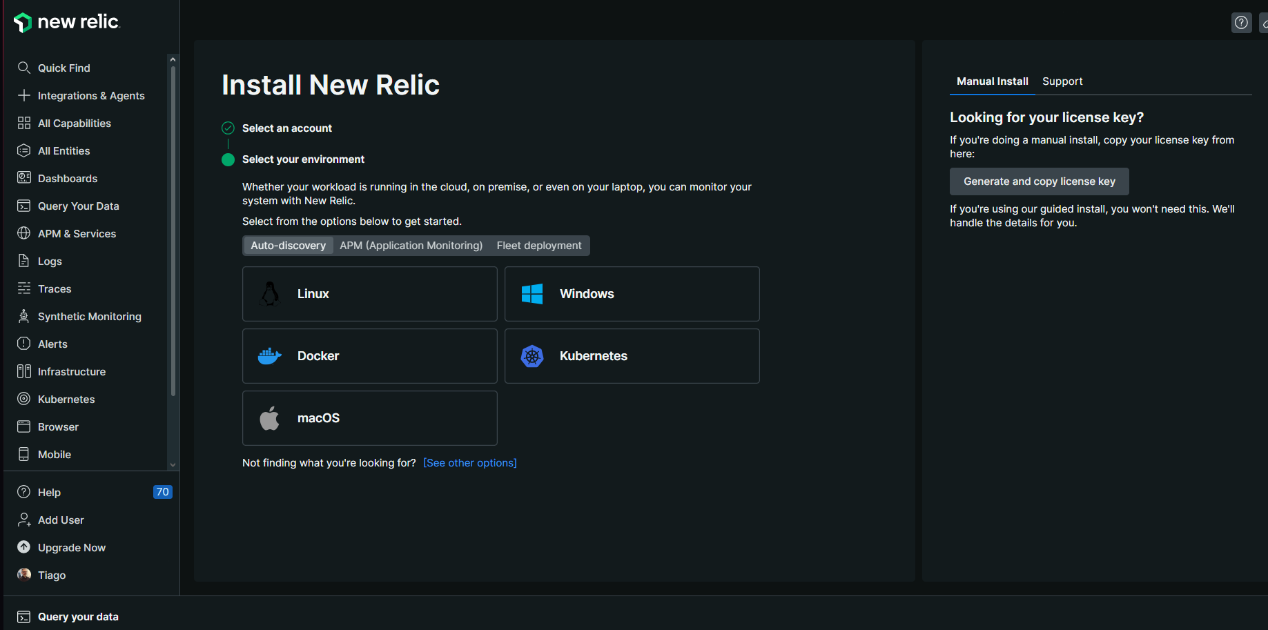
Task: Click the Infrastructure servers icon
Action: (x=24, y=371)
